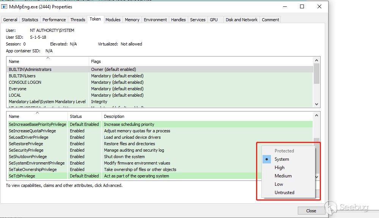Select the SeTcbPrivilege row
379x218 pixels.
(22, 176)
